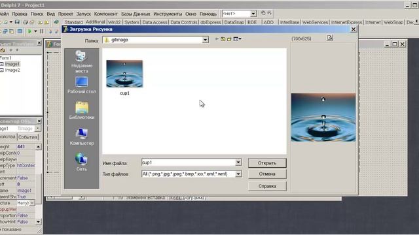Open Network in the dialog sidebar
The width and height of the screenshot is (419, 235).
(x=81, y=162)
